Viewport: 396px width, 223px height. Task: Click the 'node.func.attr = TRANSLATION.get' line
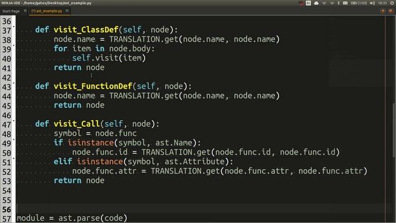220,171
